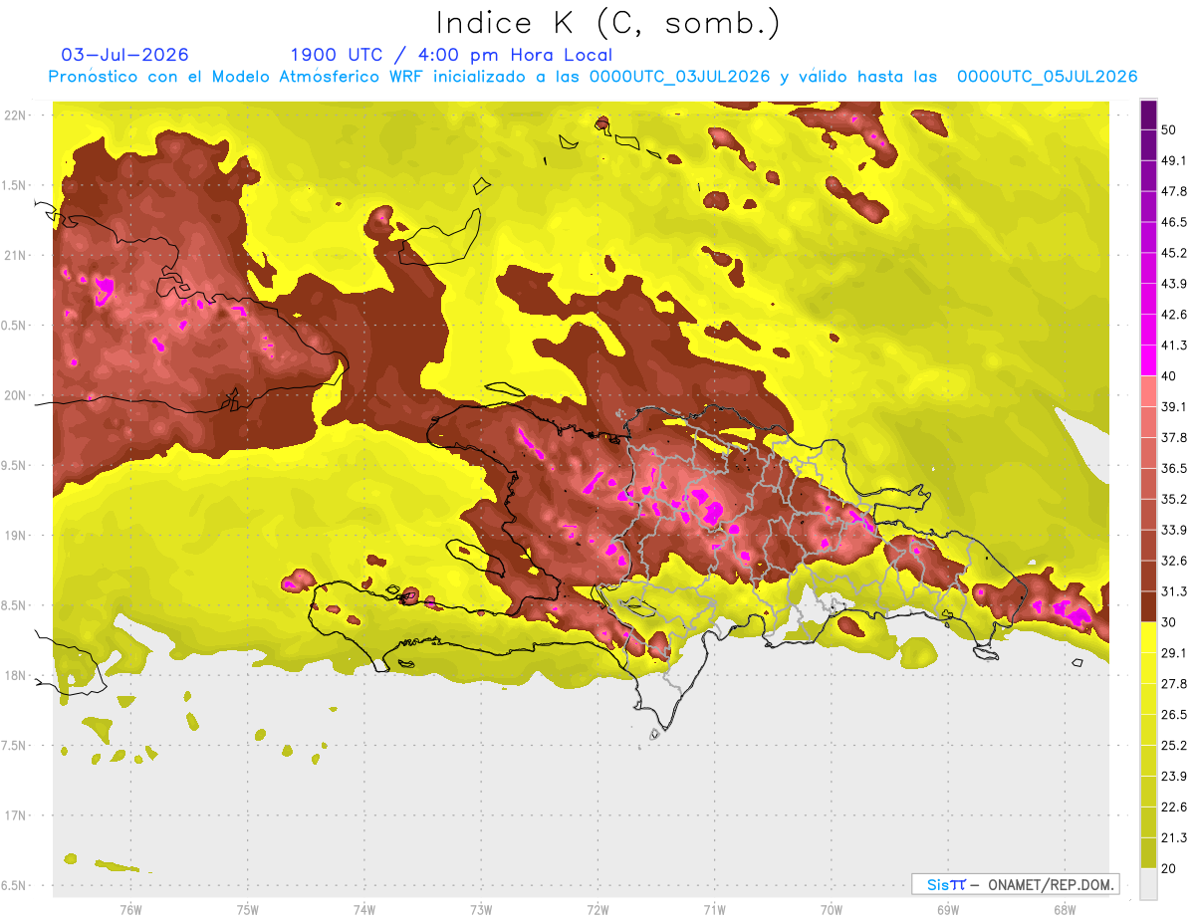The height and width of the screenshot is (923, 1195).
Task: Click the longitude axis label '76W'
Action: coord(130,910)
